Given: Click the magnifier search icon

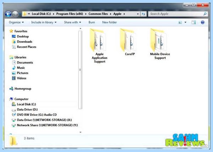Looking at the screenshot, I should (x=205, y=14).
